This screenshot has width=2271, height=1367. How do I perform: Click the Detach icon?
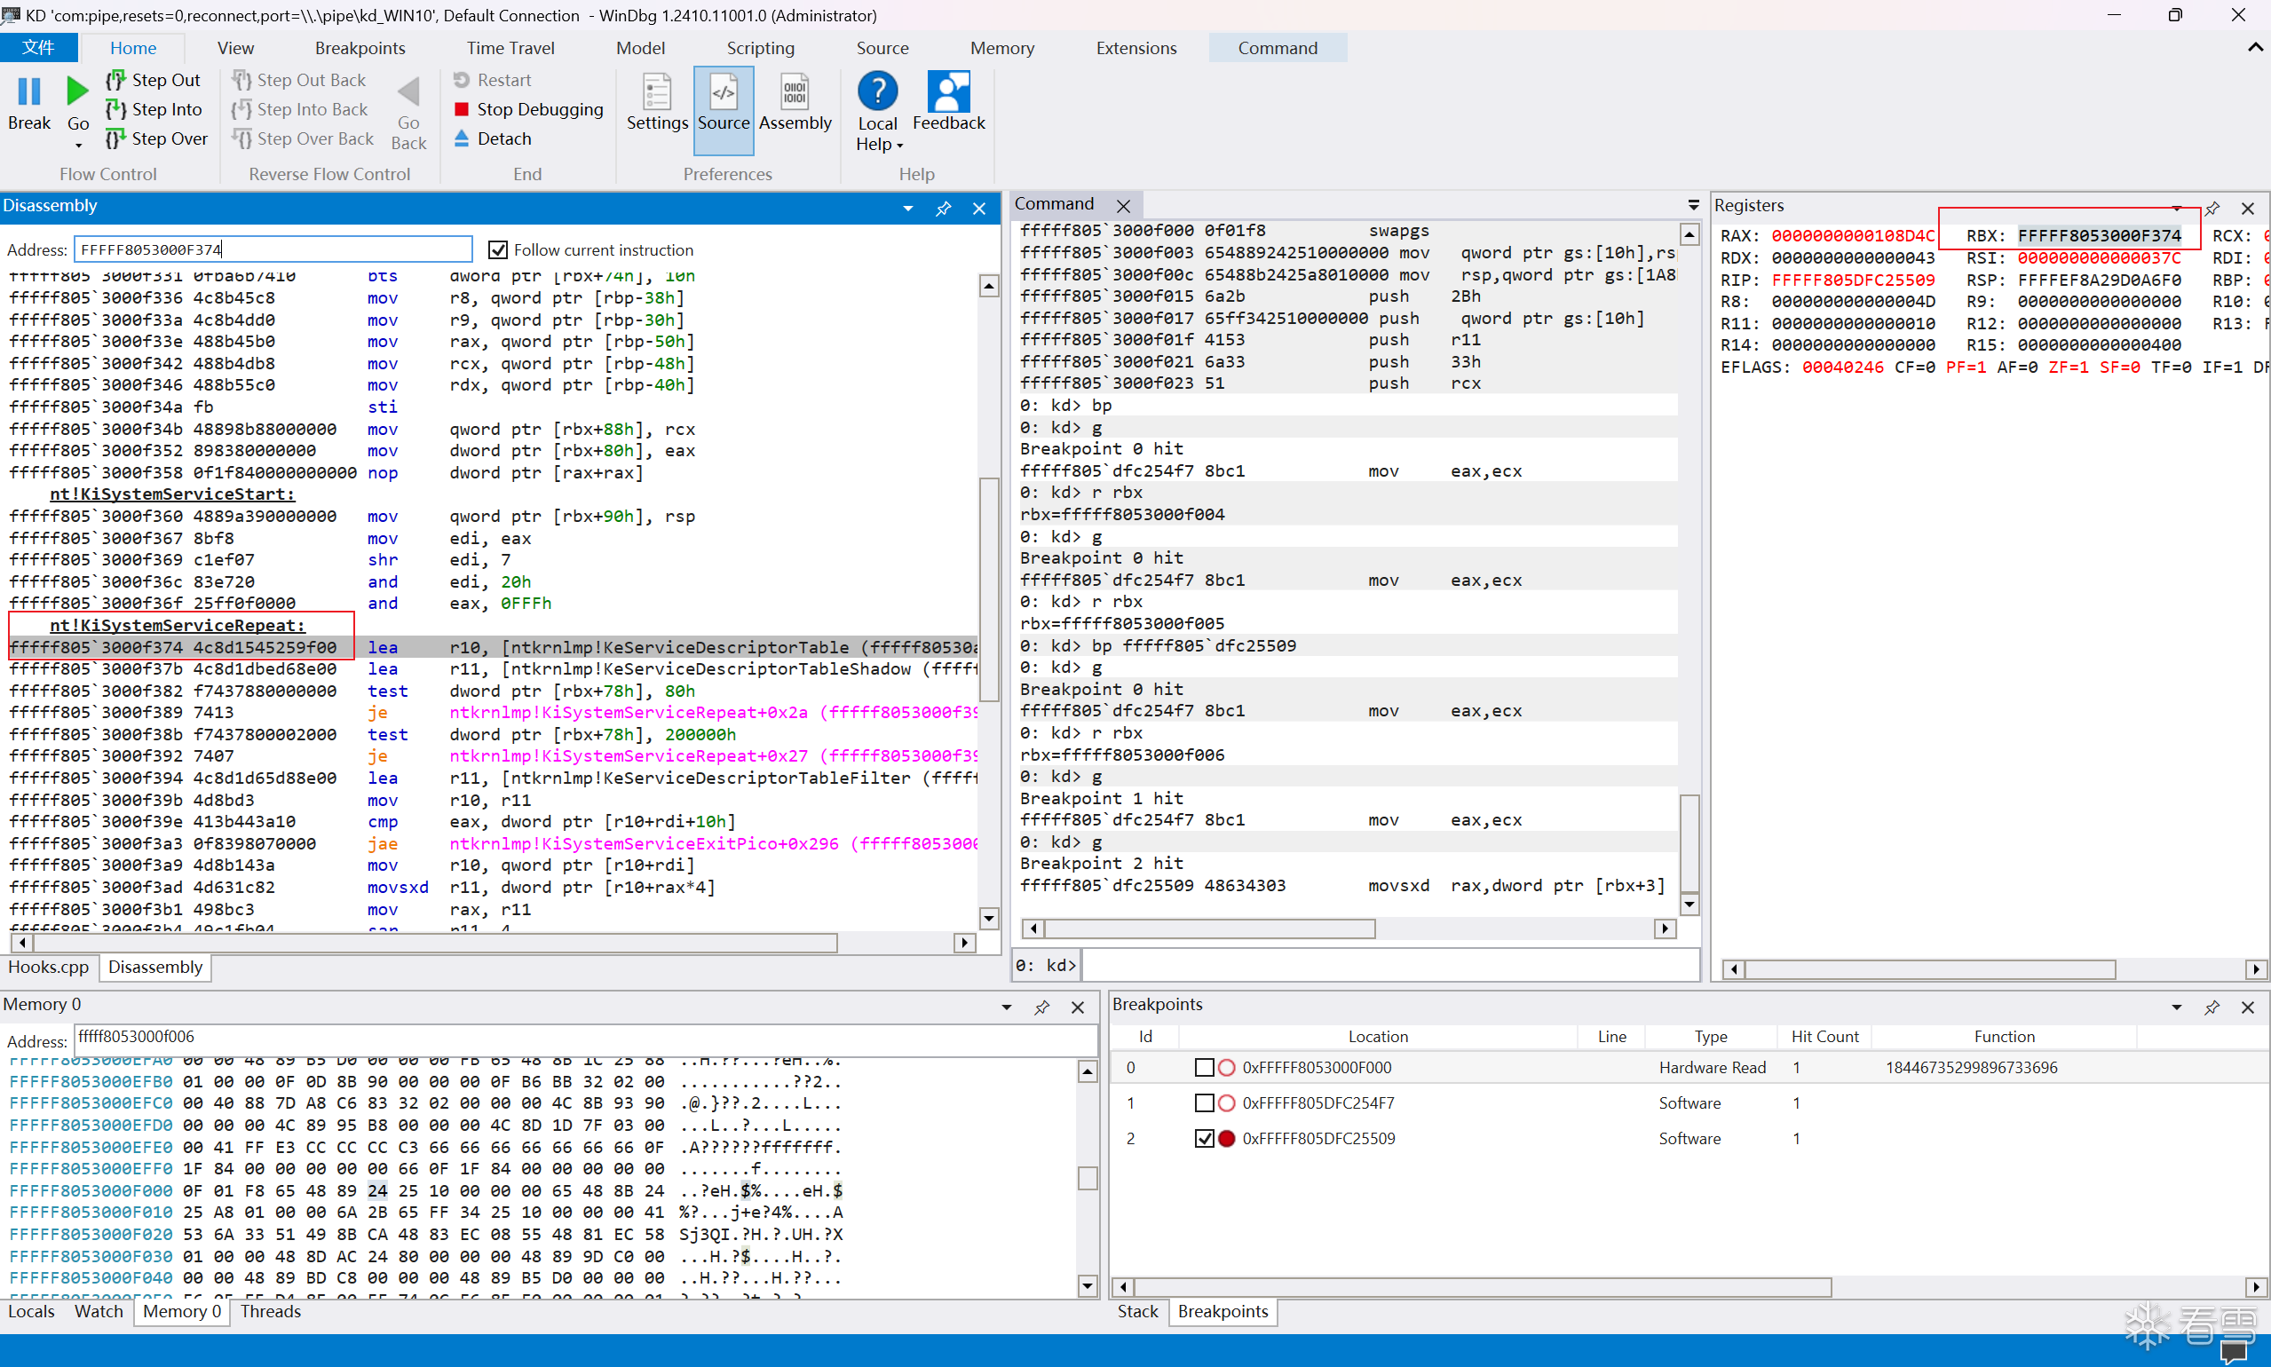click(462, 138)
